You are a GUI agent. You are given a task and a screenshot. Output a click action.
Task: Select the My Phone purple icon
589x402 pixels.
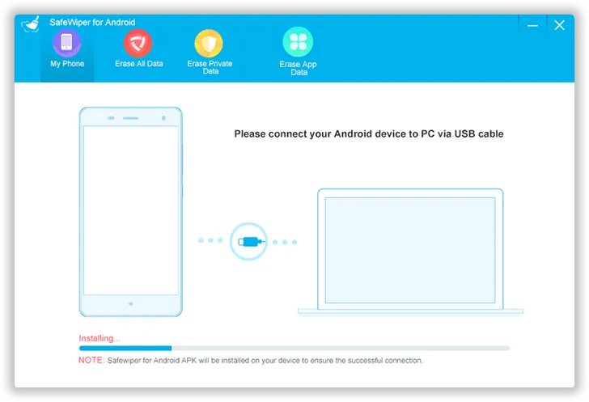coord(66,42)
